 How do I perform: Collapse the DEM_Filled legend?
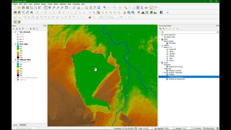coord(13,44)
